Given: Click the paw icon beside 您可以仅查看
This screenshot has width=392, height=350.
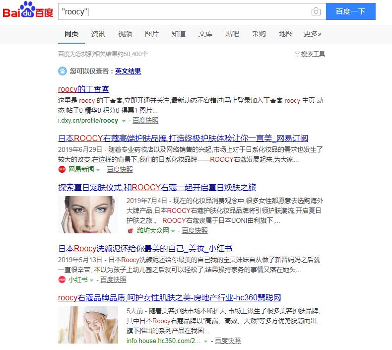Looking at the screenshot, I should pos(63,71).
